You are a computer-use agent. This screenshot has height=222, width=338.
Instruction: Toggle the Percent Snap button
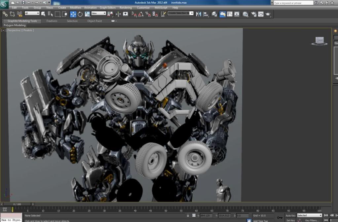pyautogui.click(x=148, y=14)
